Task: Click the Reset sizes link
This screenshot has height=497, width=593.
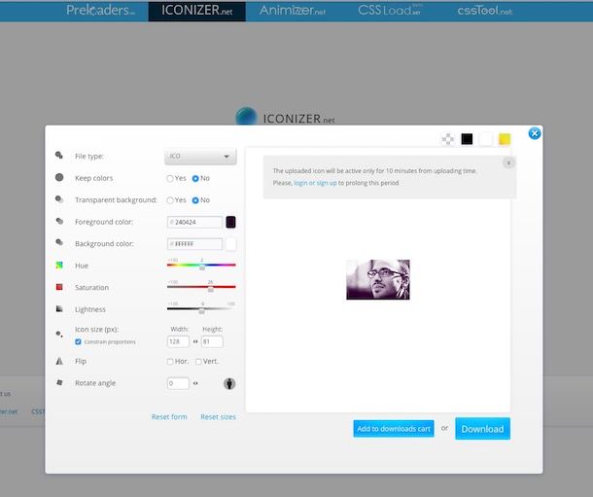Action: tap(218, 417)
